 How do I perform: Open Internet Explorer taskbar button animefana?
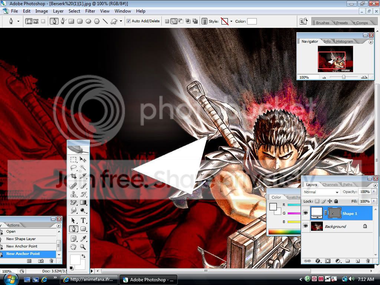coord(89,279)
